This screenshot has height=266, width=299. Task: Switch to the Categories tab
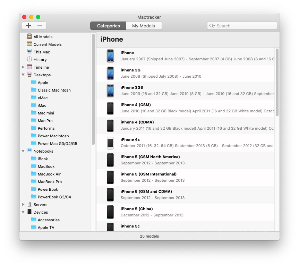coord(108,26)
